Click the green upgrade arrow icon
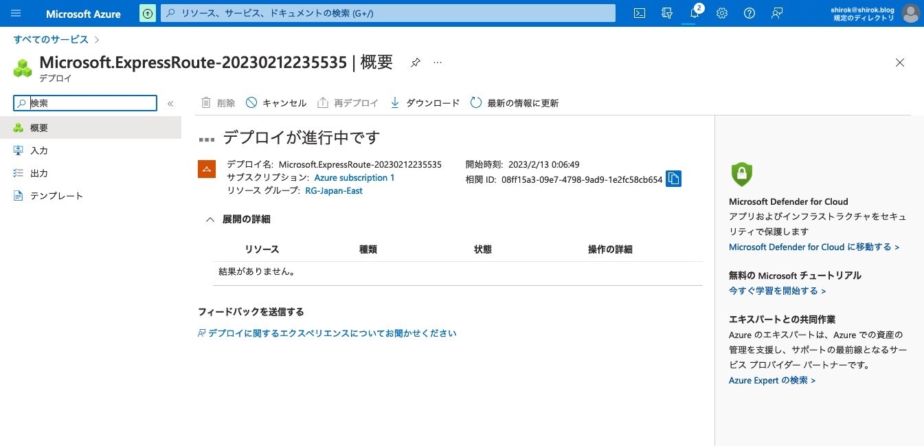The height and width of the screenshot is (446, 924). click(x=148, y=13)
